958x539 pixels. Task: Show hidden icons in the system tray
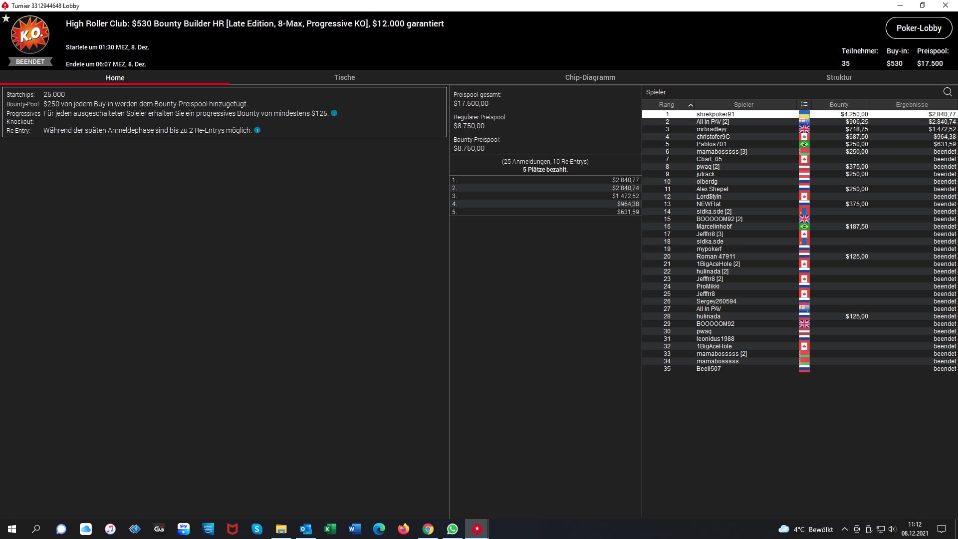click(844, 529)
